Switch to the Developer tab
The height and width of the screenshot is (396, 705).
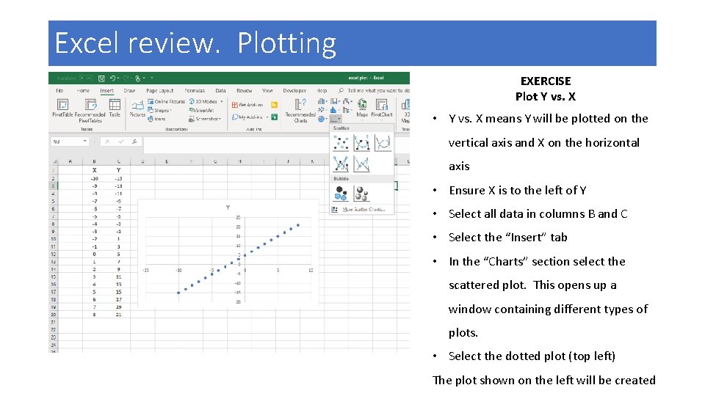[294, 91]
